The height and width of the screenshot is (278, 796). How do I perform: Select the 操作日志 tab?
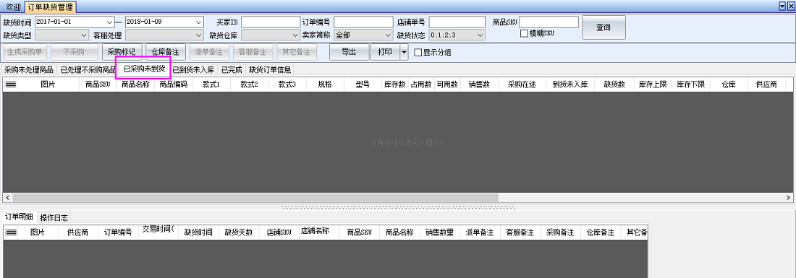[x=54, y=218]
